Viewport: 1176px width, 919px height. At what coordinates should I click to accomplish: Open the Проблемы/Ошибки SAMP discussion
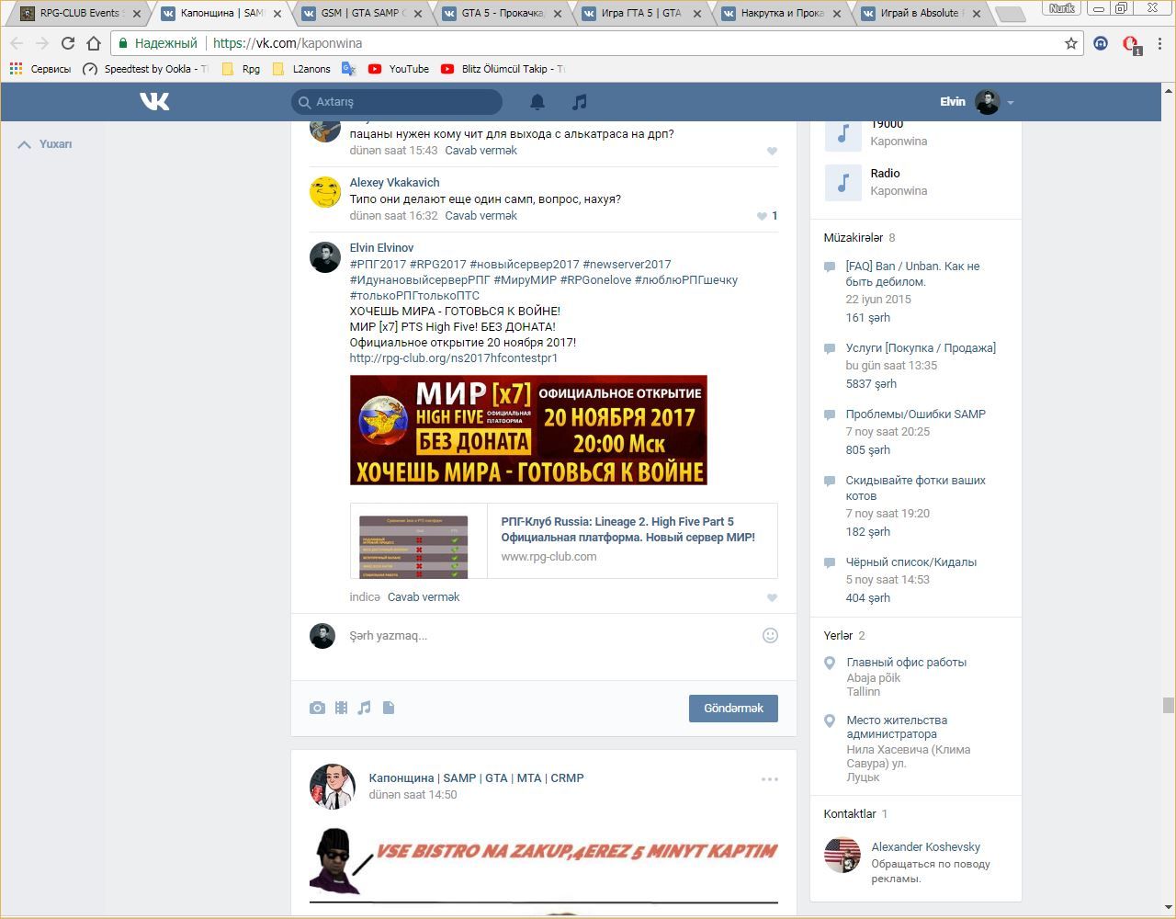tap(916, 414)
